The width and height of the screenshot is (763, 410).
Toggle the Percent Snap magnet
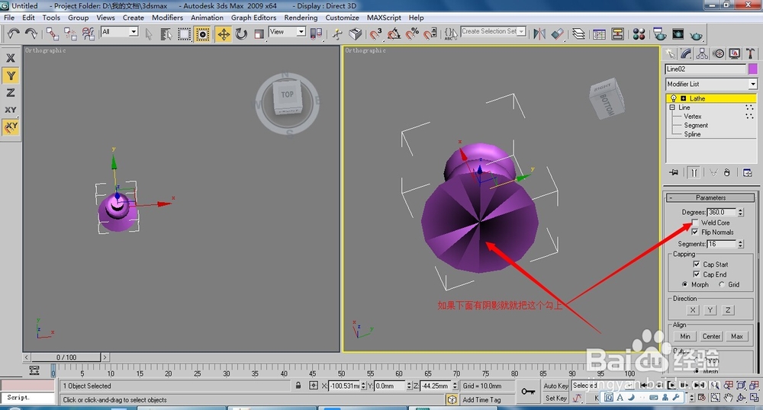(x=412, y=34)
